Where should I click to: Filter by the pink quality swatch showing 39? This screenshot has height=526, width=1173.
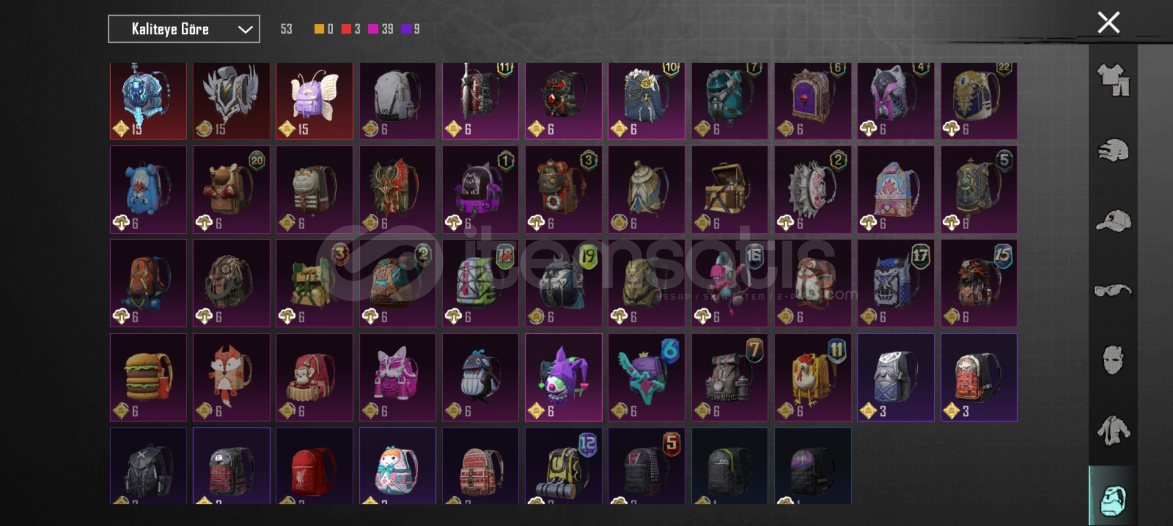point(373,29)
